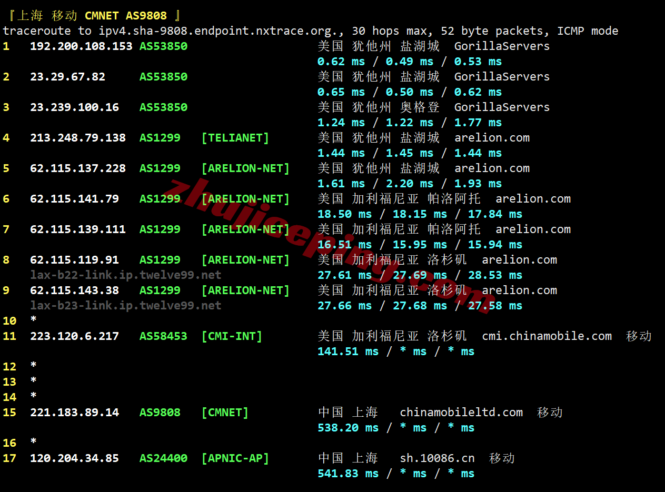Click AS58453 in the hop 11 row

point(163,336)
